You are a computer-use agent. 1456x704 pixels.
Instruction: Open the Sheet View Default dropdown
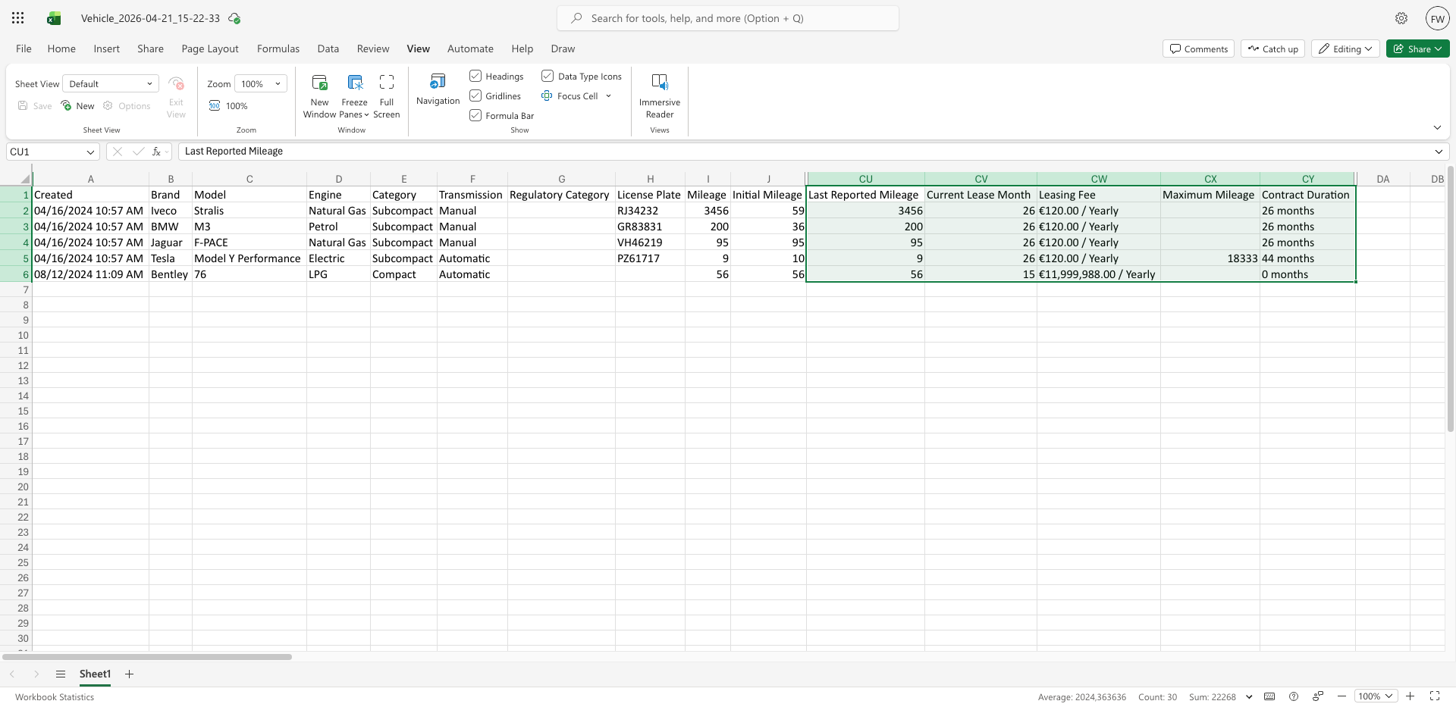point(111,83)
